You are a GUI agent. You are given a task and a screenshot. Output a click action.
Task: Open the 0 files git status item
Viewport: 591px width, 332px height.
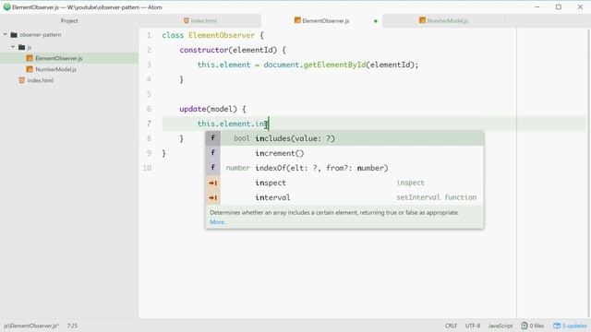(533, 326)
